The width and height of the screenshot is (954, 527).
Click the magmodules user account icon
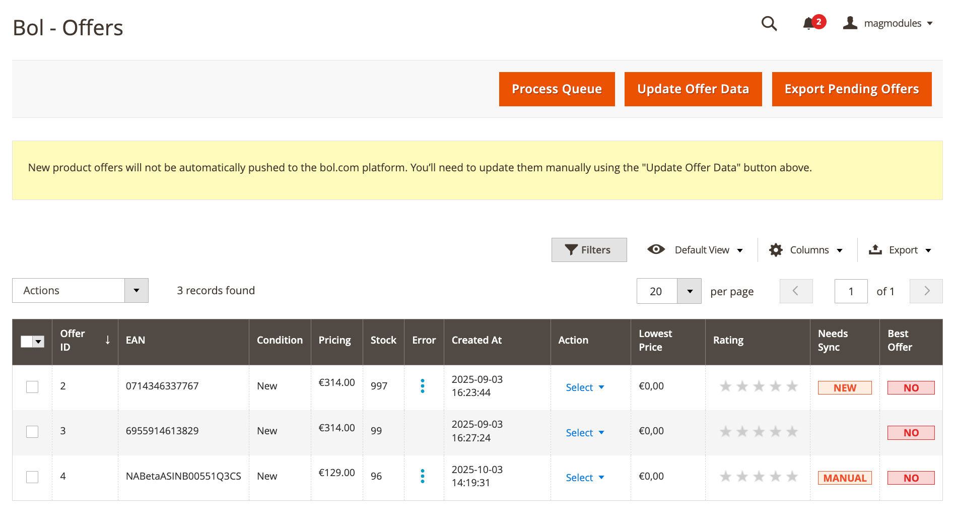[x=850, y=23]
